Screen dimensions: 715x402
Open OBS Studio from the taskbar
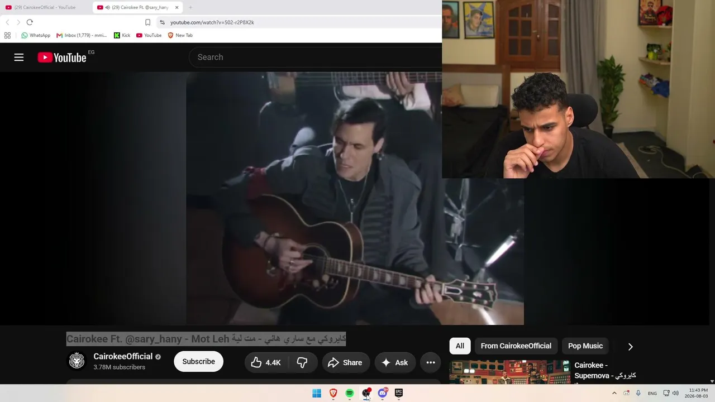[x=366, y=393]
